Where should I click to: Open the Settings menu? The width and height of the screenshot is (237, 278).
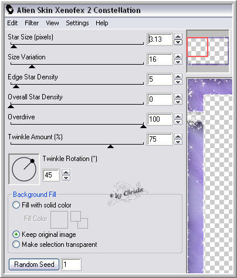coord(77,23)
